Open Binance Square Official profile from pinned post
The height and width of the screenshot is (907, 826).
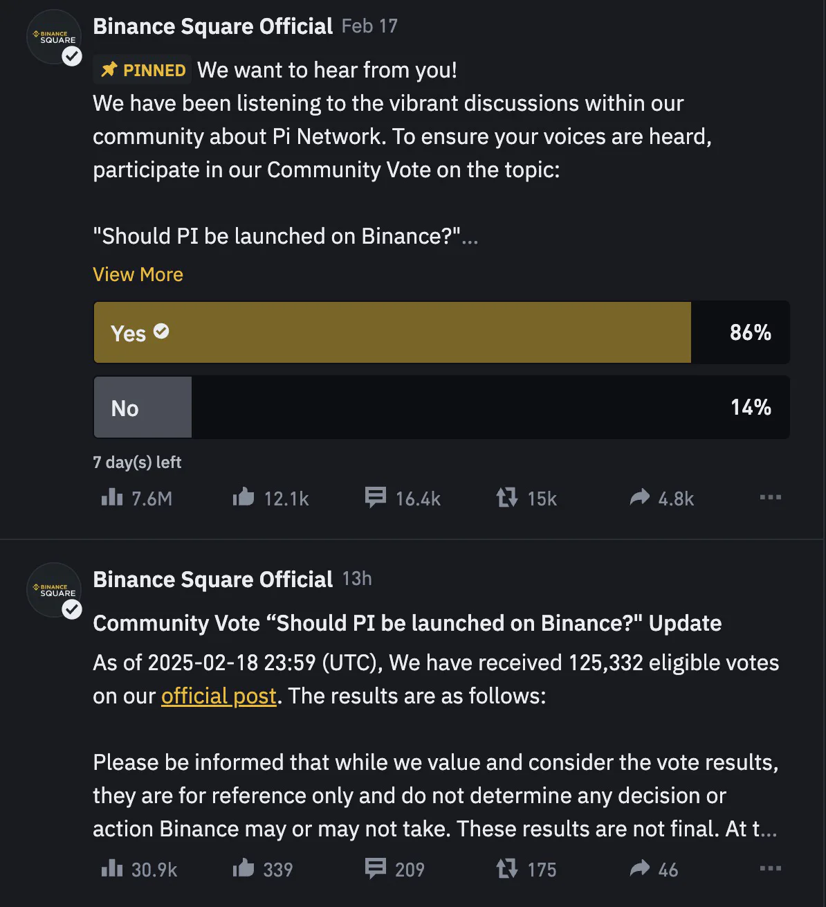(x=213, y=26)
